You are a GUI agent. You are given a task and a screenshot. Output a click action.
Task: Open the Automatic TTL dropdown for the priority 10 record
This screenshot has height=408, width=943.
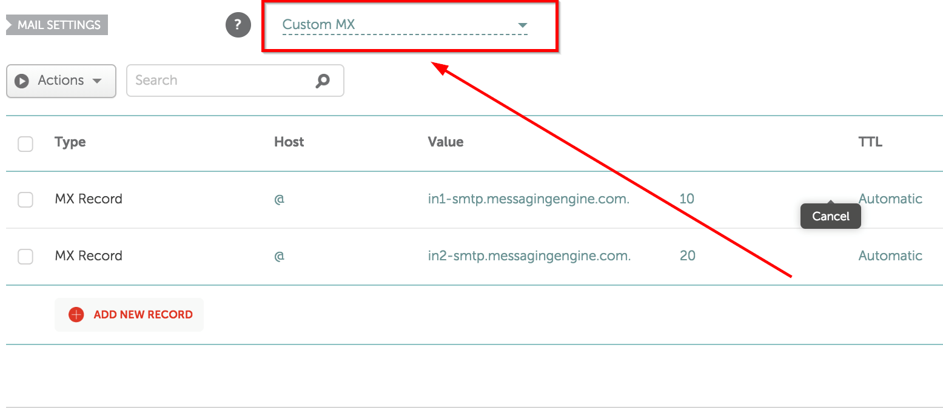coord(890,199)
